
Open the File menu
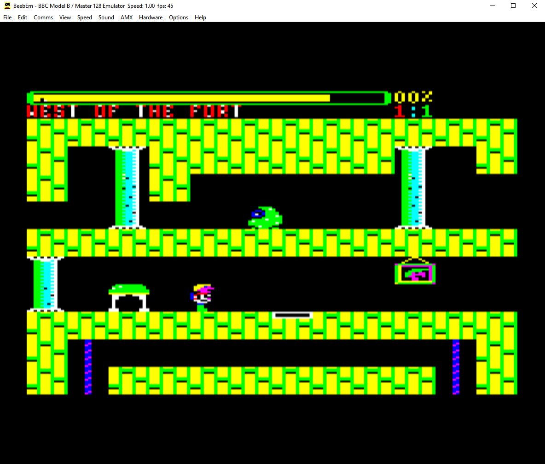click(7, 17)
